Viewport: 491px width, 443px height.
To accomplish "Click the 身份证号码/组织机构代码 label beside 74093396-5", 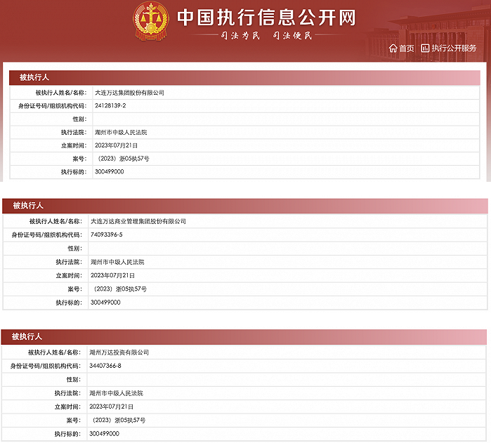I will coord(47,234).
